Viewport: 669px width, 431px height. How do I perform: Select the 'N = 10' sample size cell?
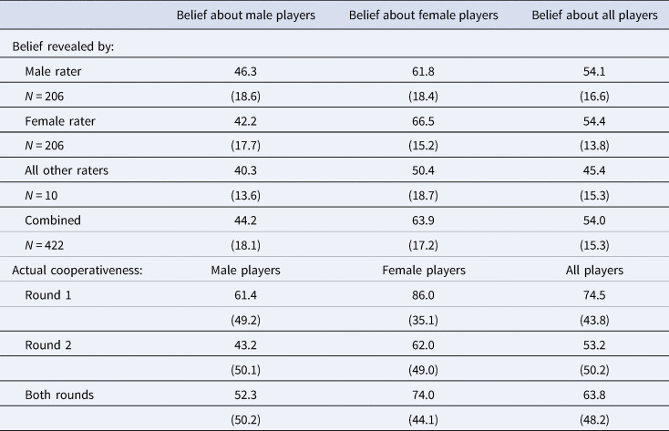pos(41,195)
